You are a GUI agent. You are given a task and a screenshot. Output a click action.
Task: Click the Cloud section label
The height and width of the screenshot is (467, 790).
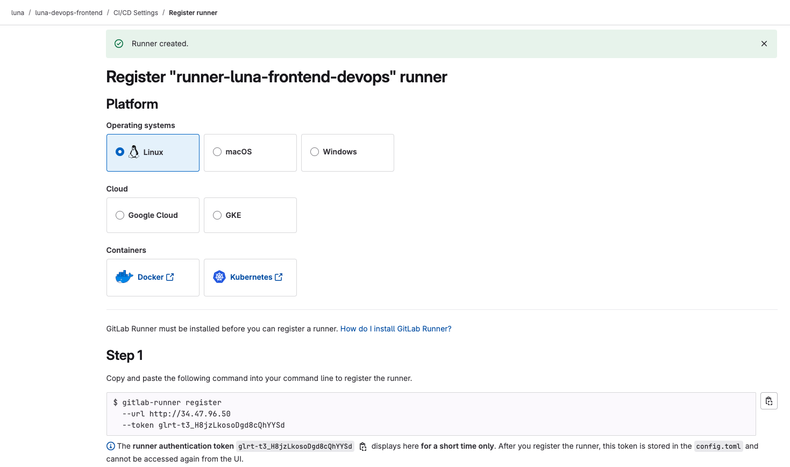tap(117, 189)
